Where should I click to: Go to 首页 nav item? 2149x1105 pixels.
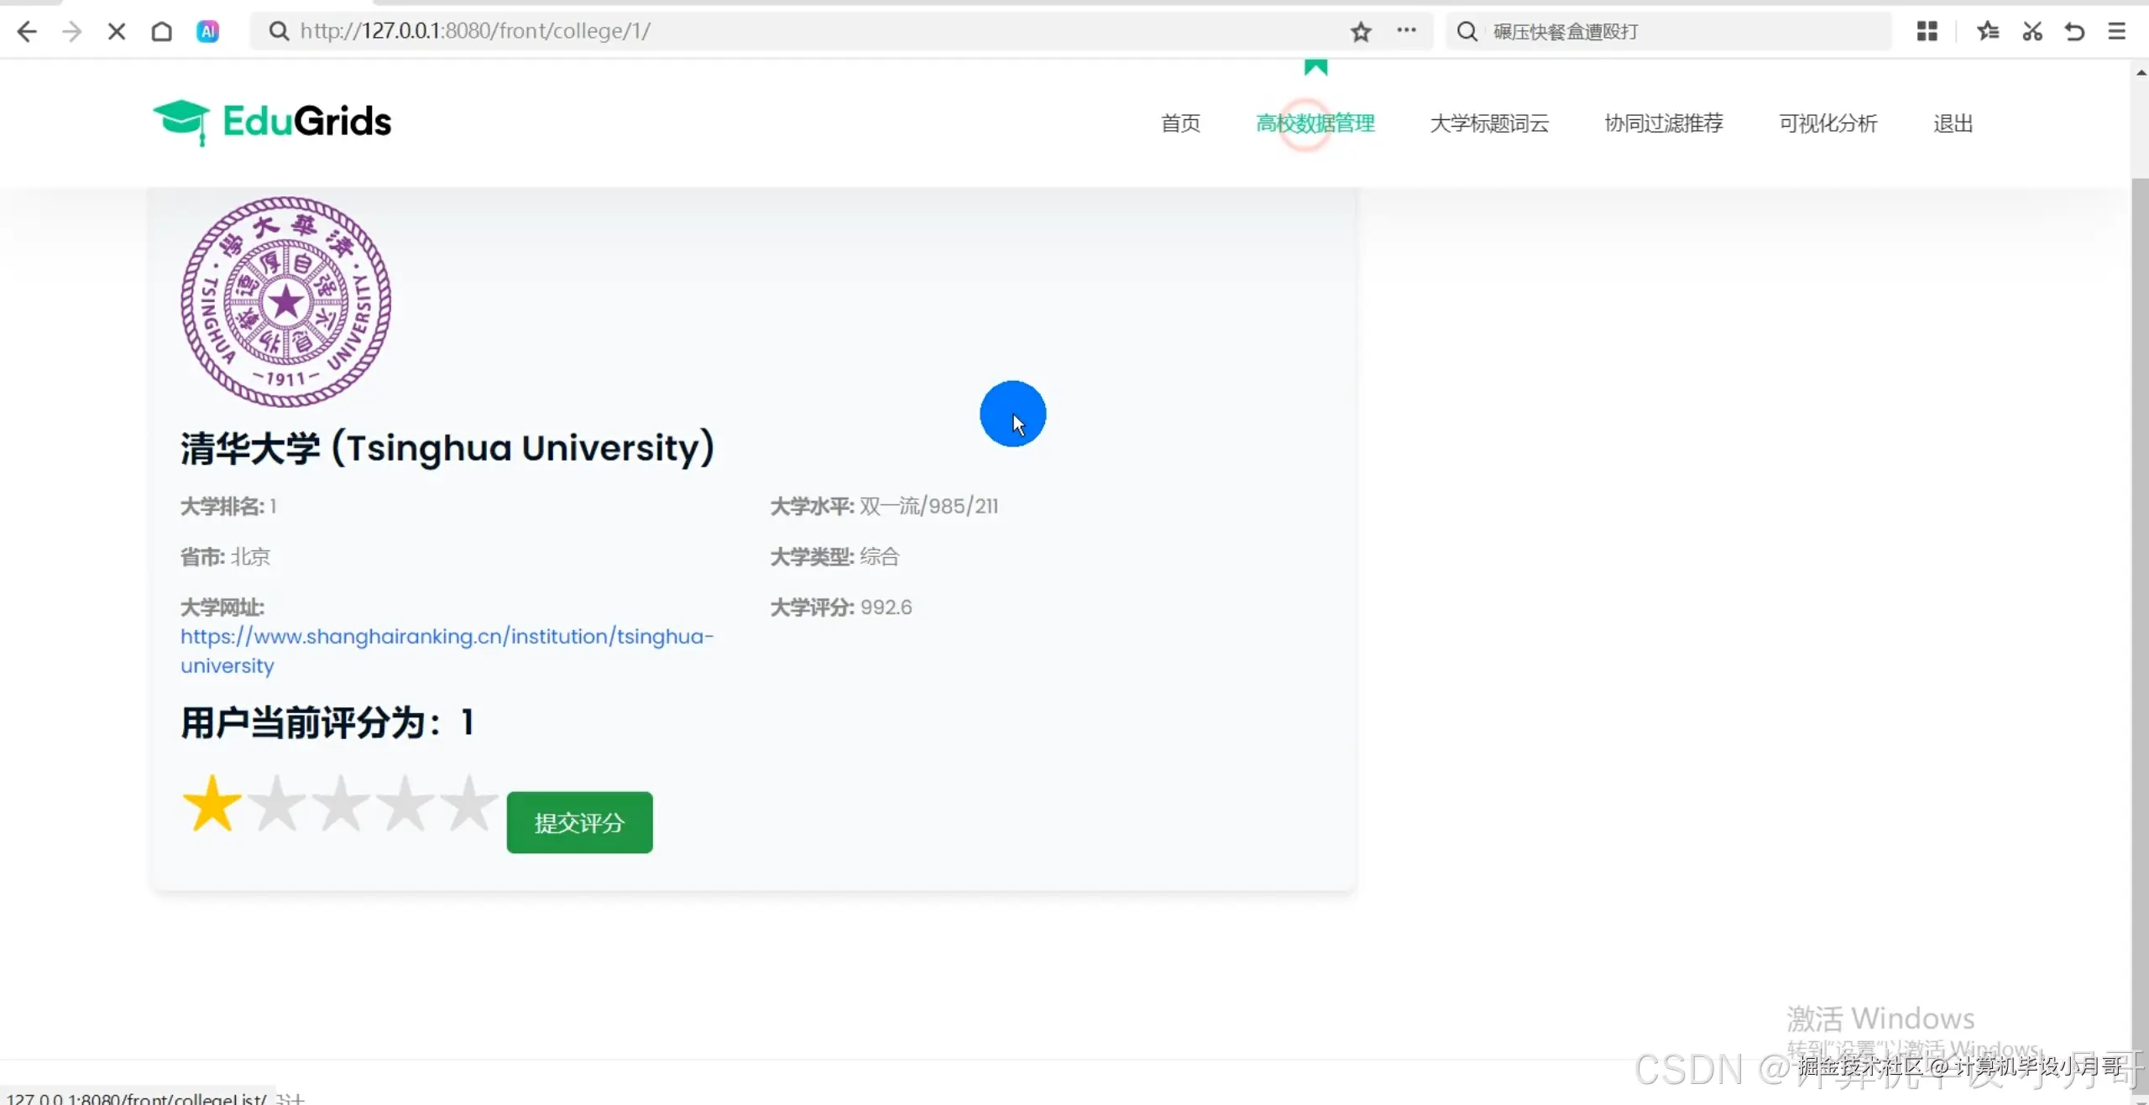tap(1180, 123)
